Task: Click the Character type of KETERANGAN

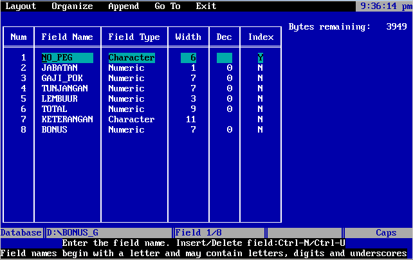Action: pos(132,119)
